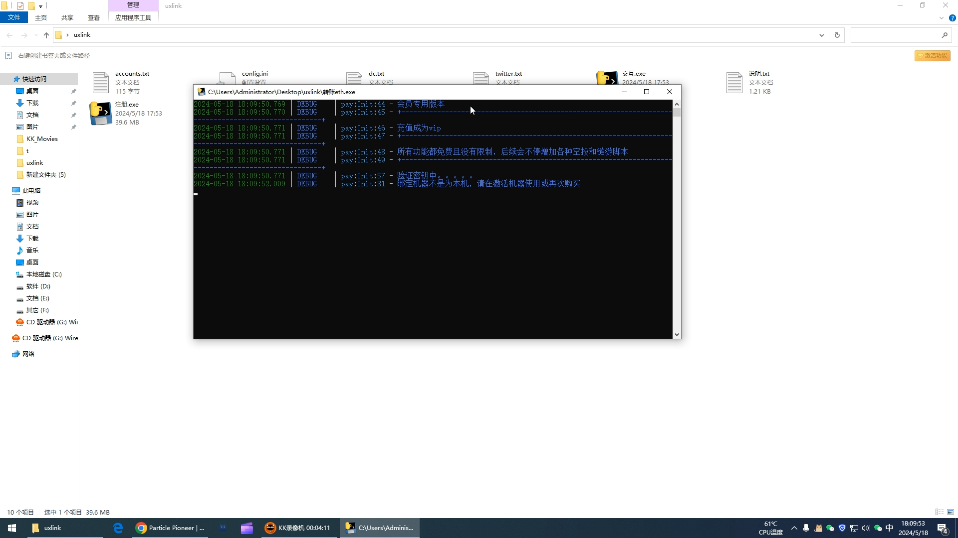Click the properties quick access icon

20,6
